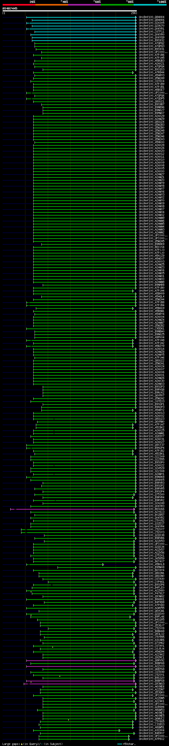Click the short green bar for A5BQL8

click(65, 564)
